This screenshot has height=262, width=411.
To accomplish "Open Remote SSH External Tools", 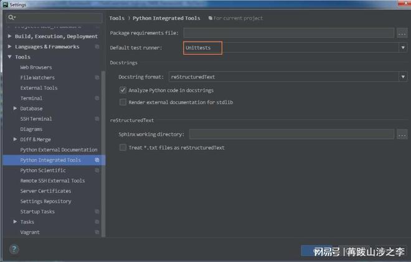I will point(52,181).
